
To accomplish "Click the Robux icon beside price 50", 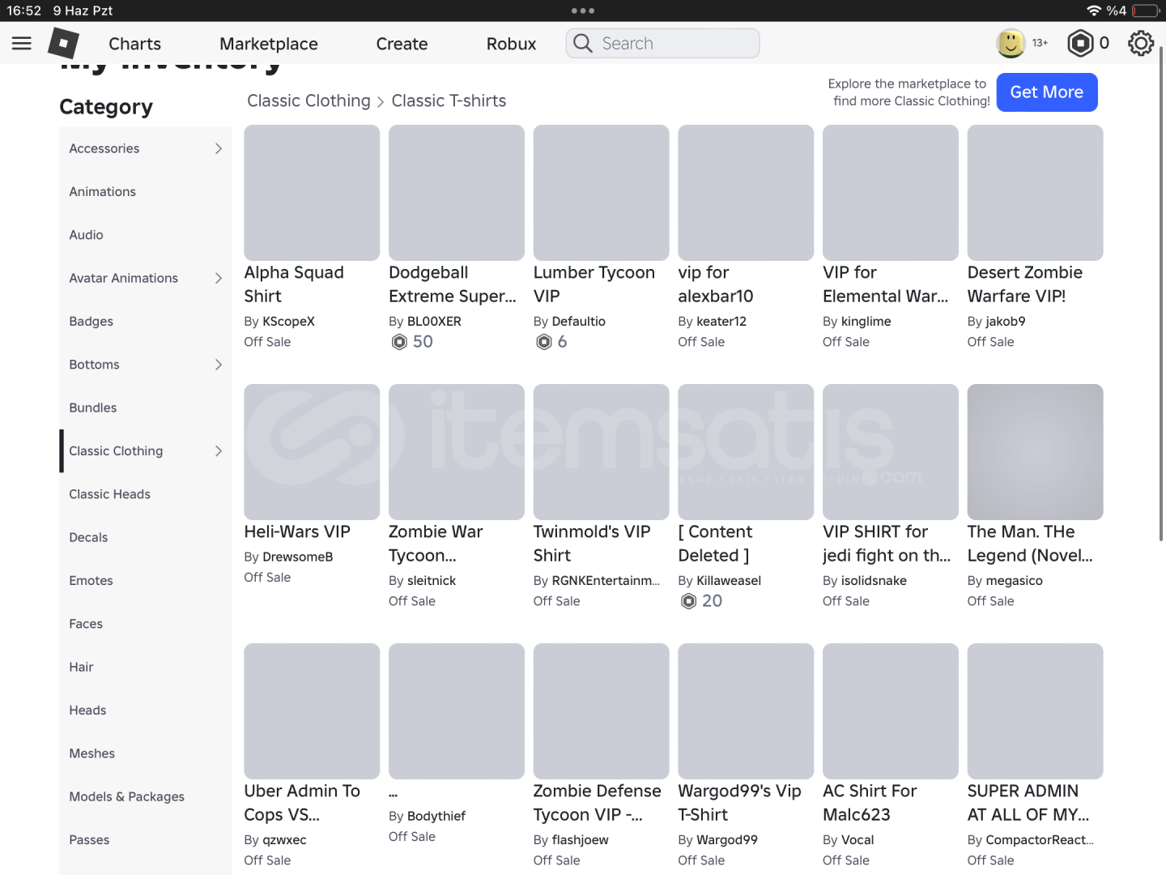I will click(399, 342).
